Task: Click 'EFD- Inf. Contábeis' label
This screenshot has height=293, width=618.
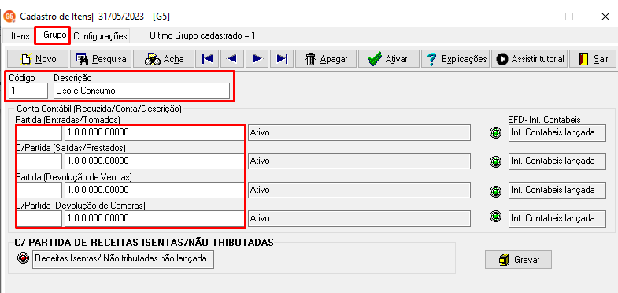Action: click(544, 120)
